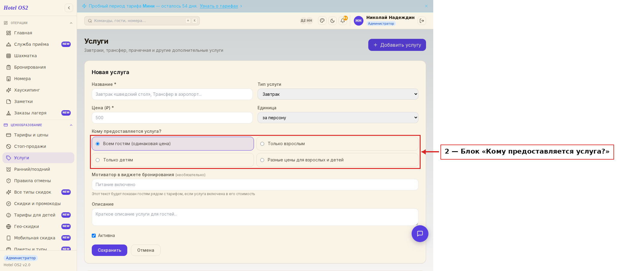This screenshot has width=621, height=271.
Task: Open 'Единица' dropdown
Action: pyautogui.click(x=338, y=118)
